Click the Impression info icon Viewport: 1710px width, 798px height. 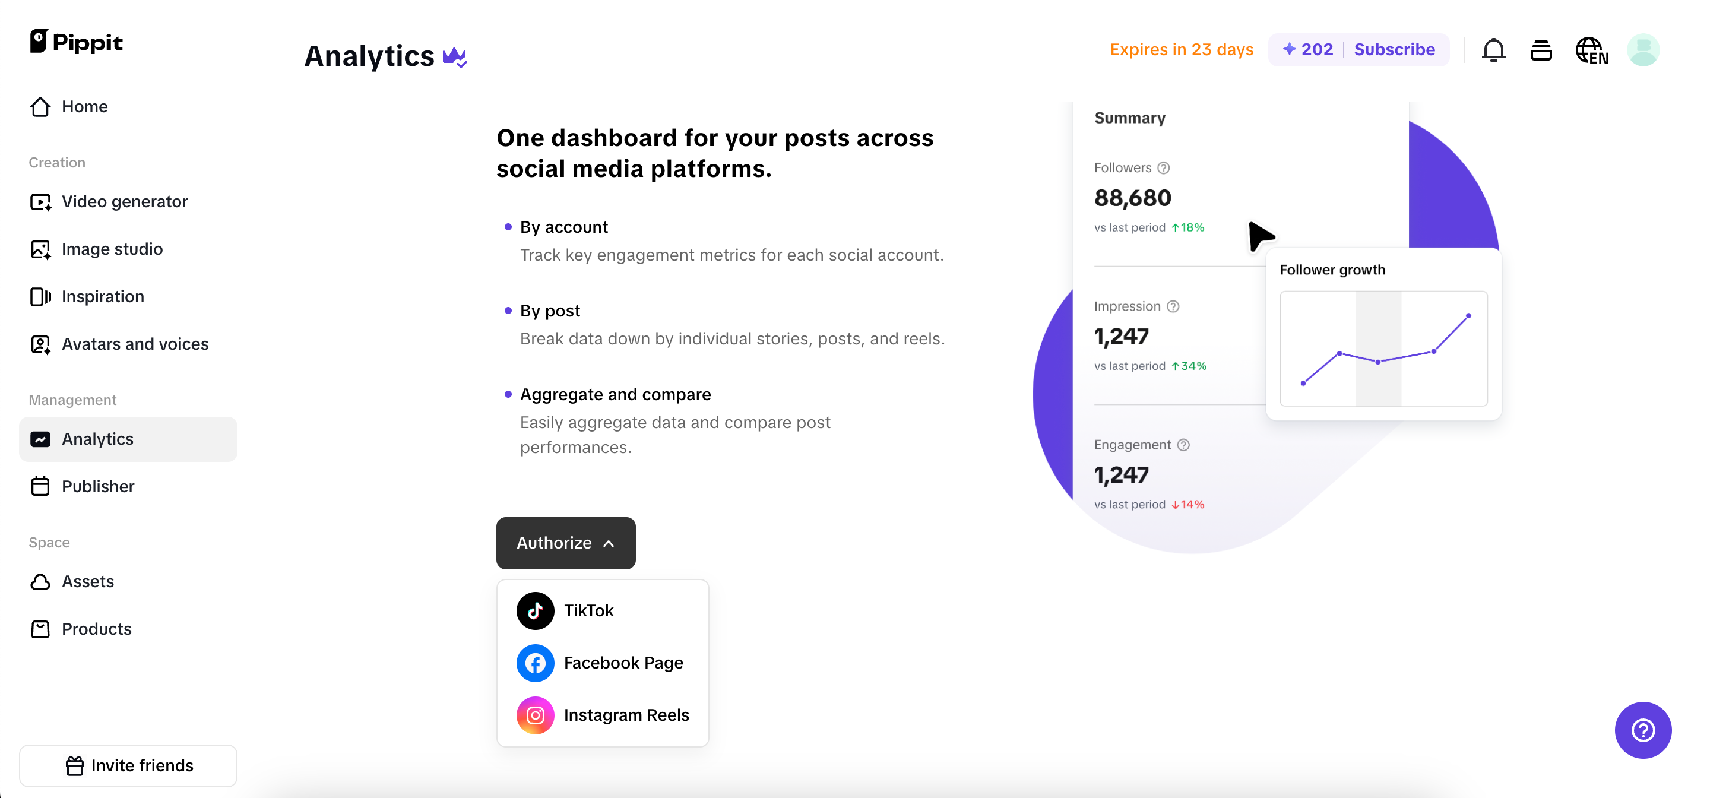1173,307
